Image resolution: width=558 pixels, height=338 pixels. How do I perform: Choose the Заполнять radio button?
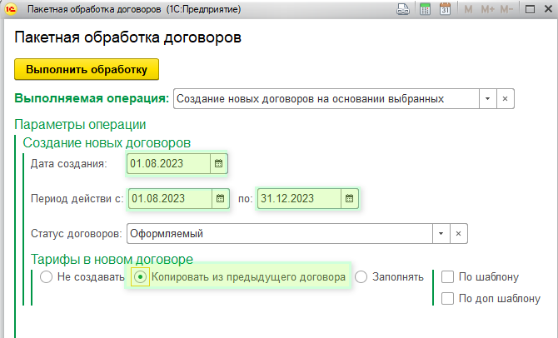pyautogui.click(x=362, y=276)
